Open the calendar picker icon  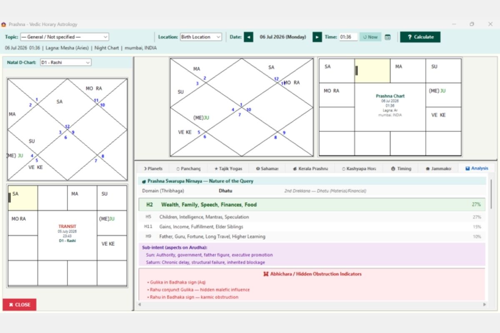pyautogui.click(x=387, y=37)
